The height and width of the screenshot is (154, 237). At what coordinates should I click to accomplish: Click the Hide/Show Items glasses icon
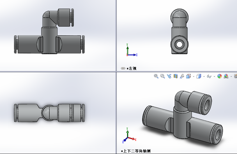pos(209,76)
